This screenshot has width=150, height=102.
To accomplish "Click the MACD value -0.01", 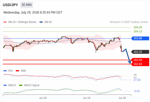I will [x=137, y=91].
